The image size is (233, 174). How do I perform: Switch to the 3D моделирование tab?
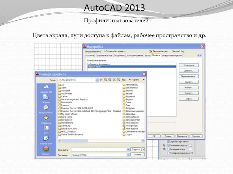coord(135,56)
